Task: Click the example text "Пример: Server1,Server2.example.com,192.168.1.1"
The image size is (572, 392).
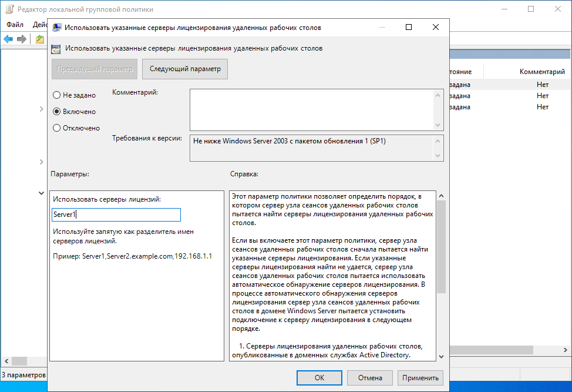Action: click(132, 256)
